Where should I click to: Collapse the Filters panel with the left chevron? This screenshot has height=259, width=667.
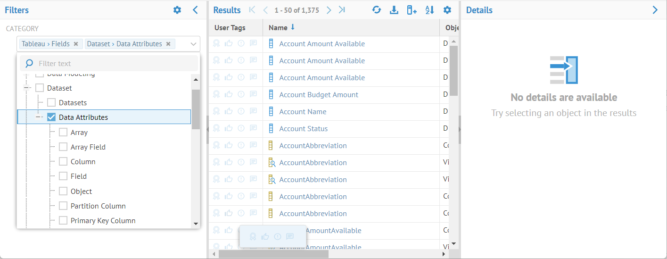[x=196, y=10]
